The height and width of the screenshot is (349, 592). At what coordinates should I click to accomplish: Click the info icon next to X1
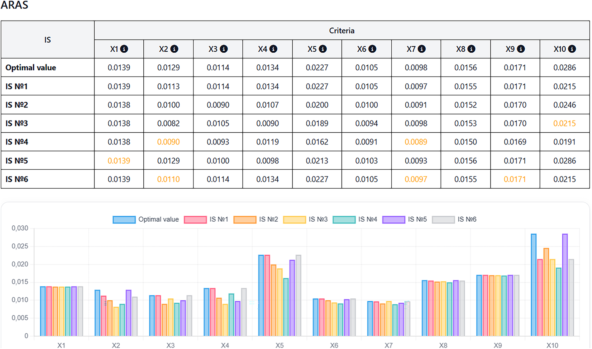(x=124, y=49)
